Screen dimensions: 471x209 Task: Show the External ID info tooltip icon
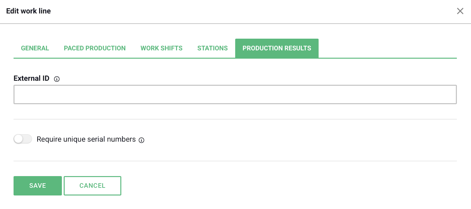coord(57,79)
